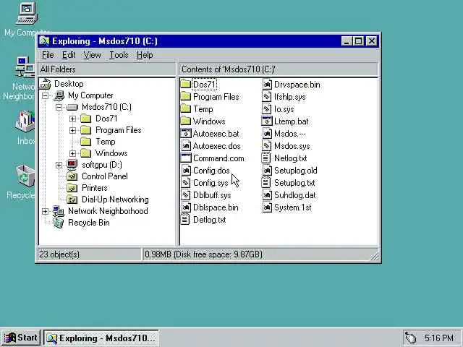The width and height of the screenshot is (463, 347).
Task: Click the Detlog.txt file icon
Action: point(185,220)
